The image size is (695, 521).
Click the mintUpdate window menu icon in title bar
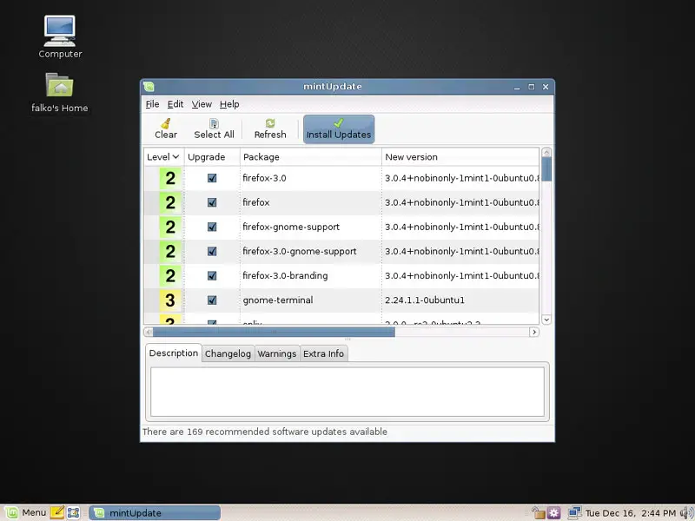point(149,87)
